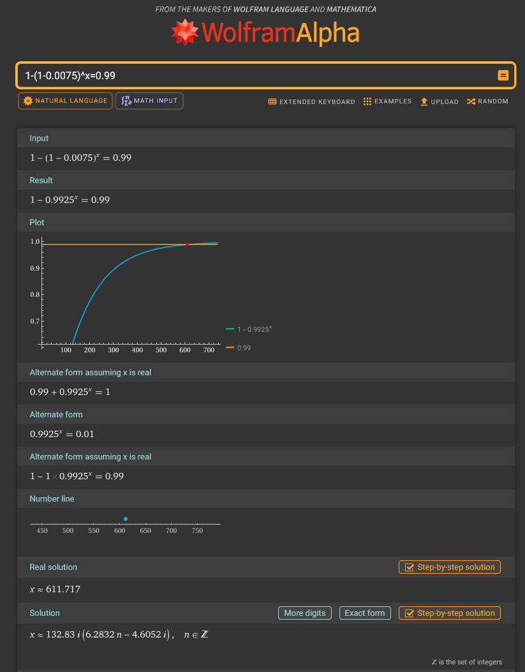This screenshot has height=672, width=525.
Task: Click the Input section heading
Action: pyautogui.click(x=39, y=138)
